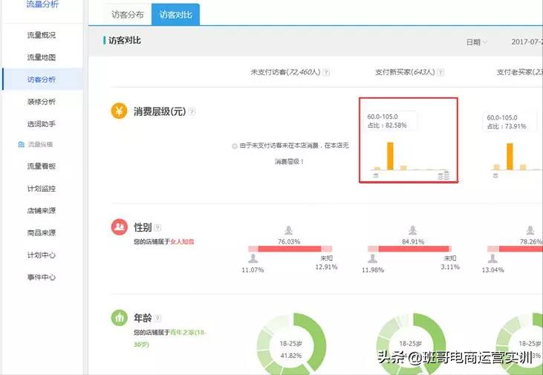543x375 pixels.
Task: Click the 76.03% gender bar
Action: pyautogui.click(x=290, y=249)
